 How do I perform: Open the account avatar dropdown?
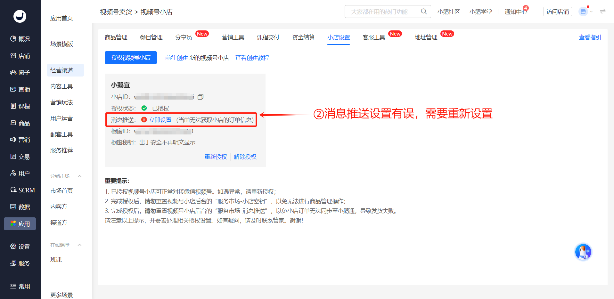coord(585,12)
